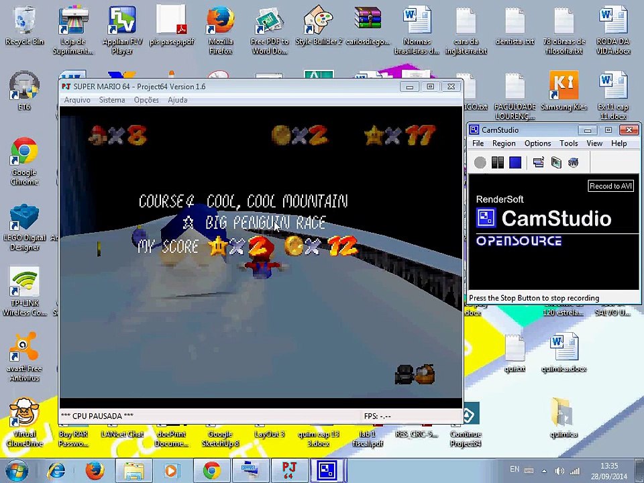Select Applian FLV Player desktop icon

click(x=122, y=30)
